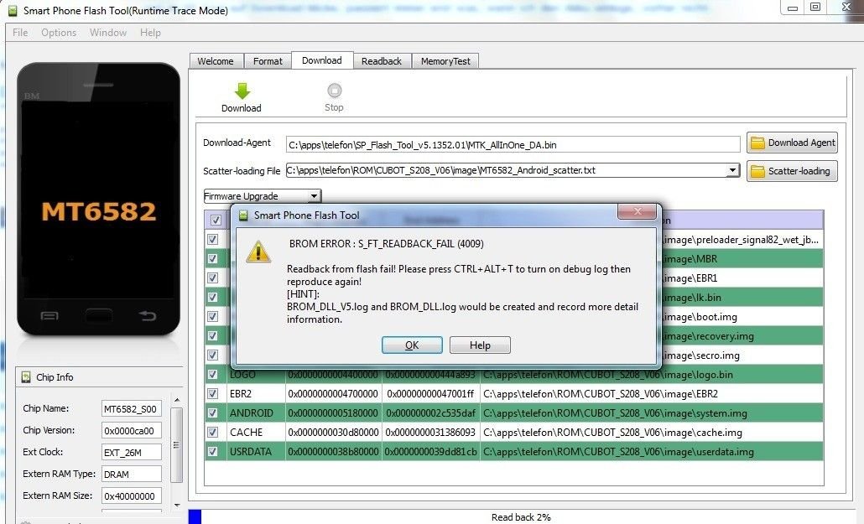Toggle the LOGO partition checkbox
Image resolution: width=864 pixels, height=524 pixels.
[213, 375]
